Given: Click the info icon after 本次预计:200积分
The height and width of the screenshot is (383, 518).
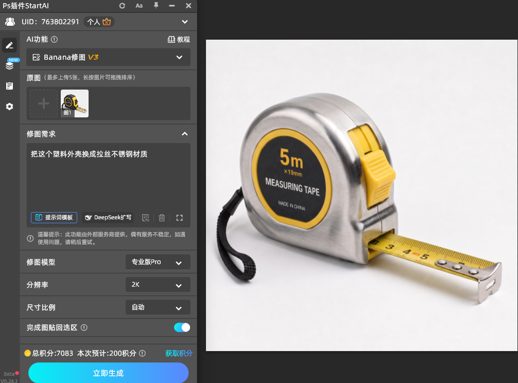Looking at the screenshot, I should pyautogui.click(x=143, y=353).
